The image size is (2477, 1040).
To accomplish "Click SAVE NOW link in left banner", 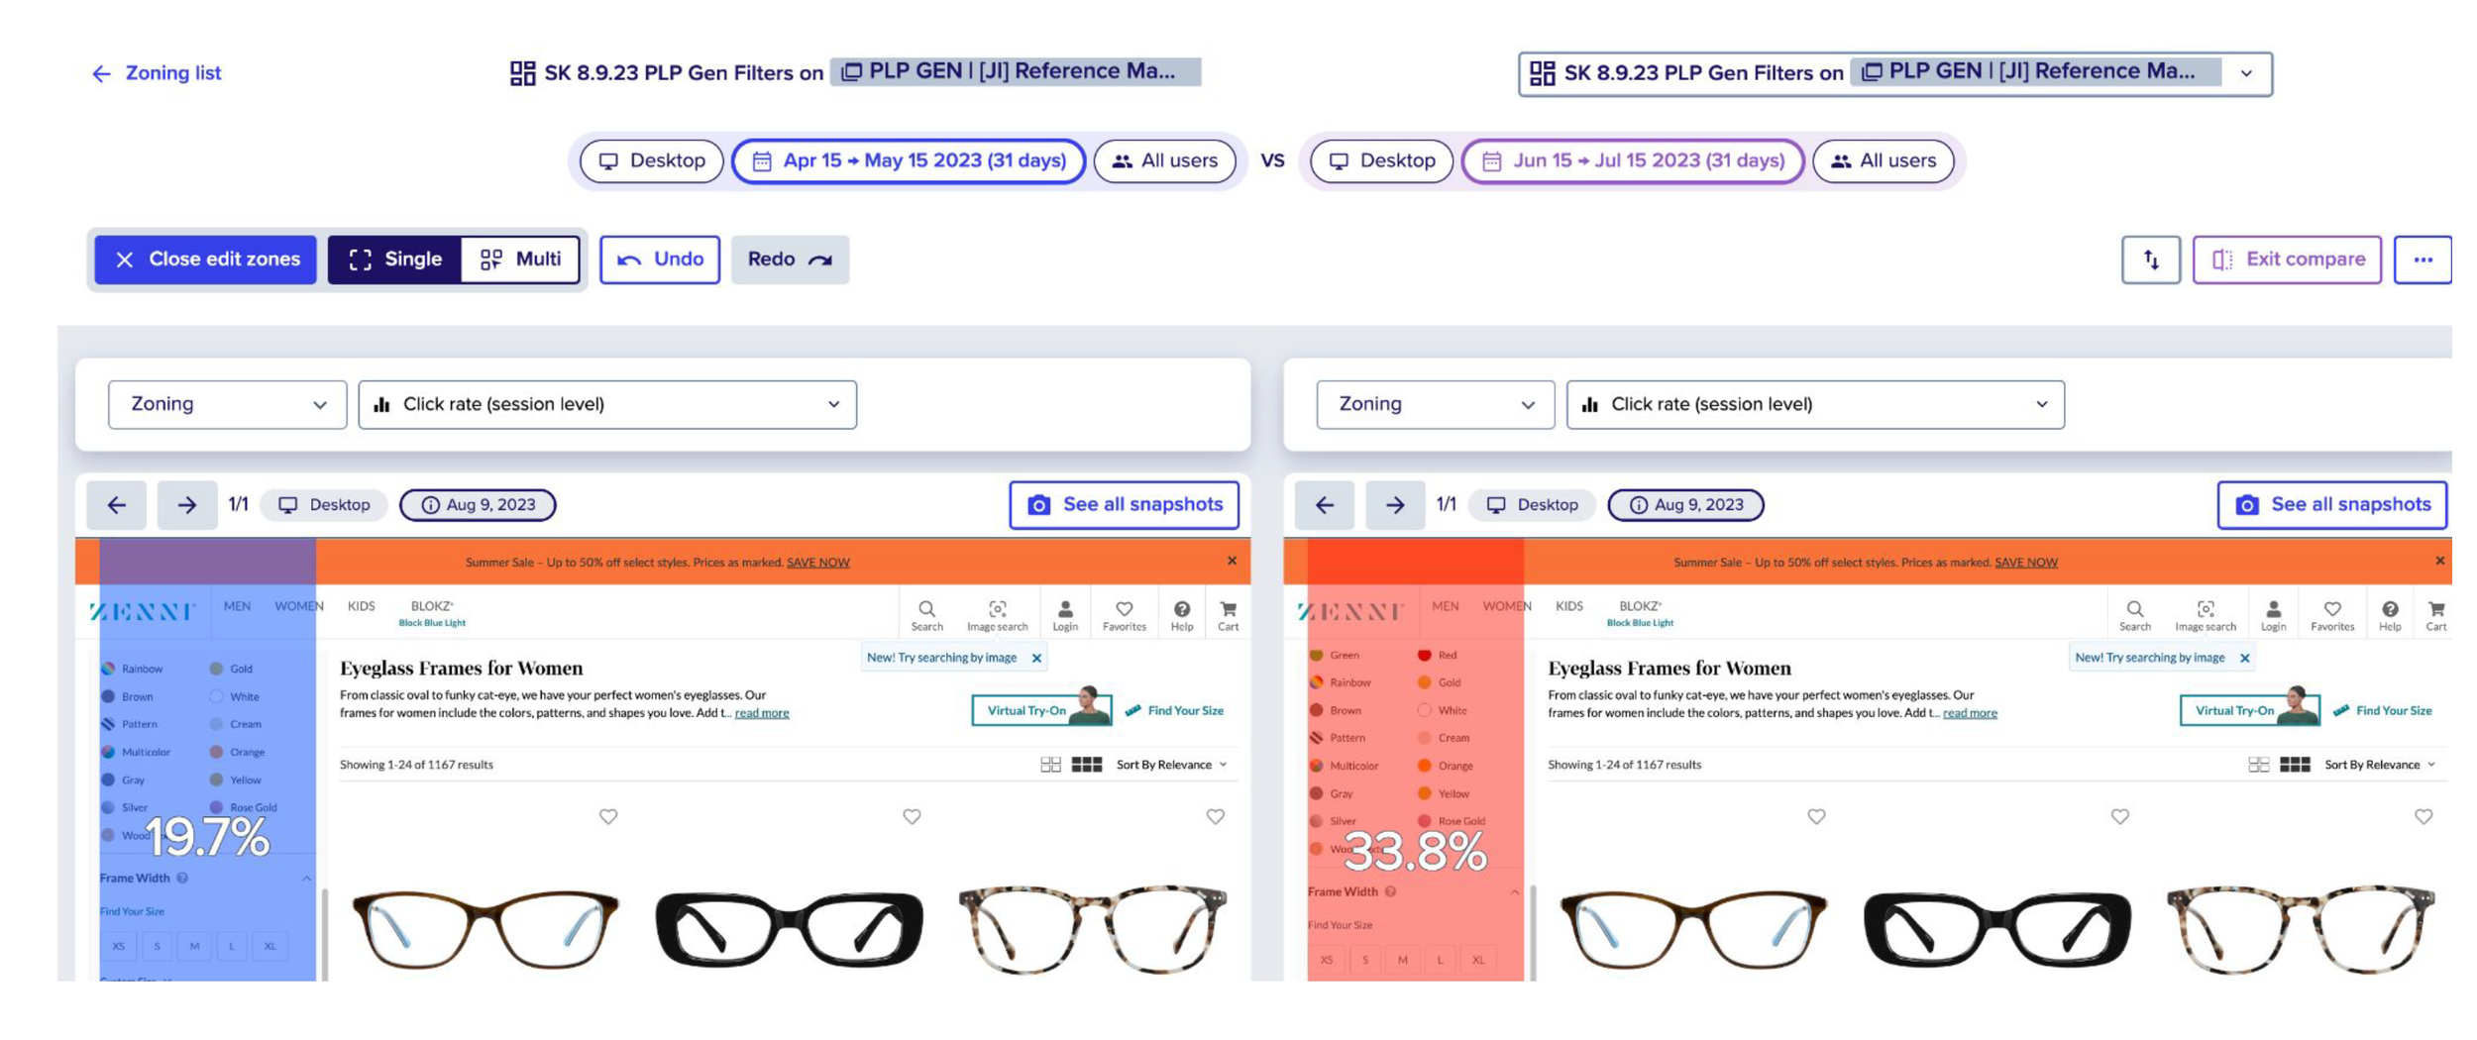I will click(x=817, y=563).
